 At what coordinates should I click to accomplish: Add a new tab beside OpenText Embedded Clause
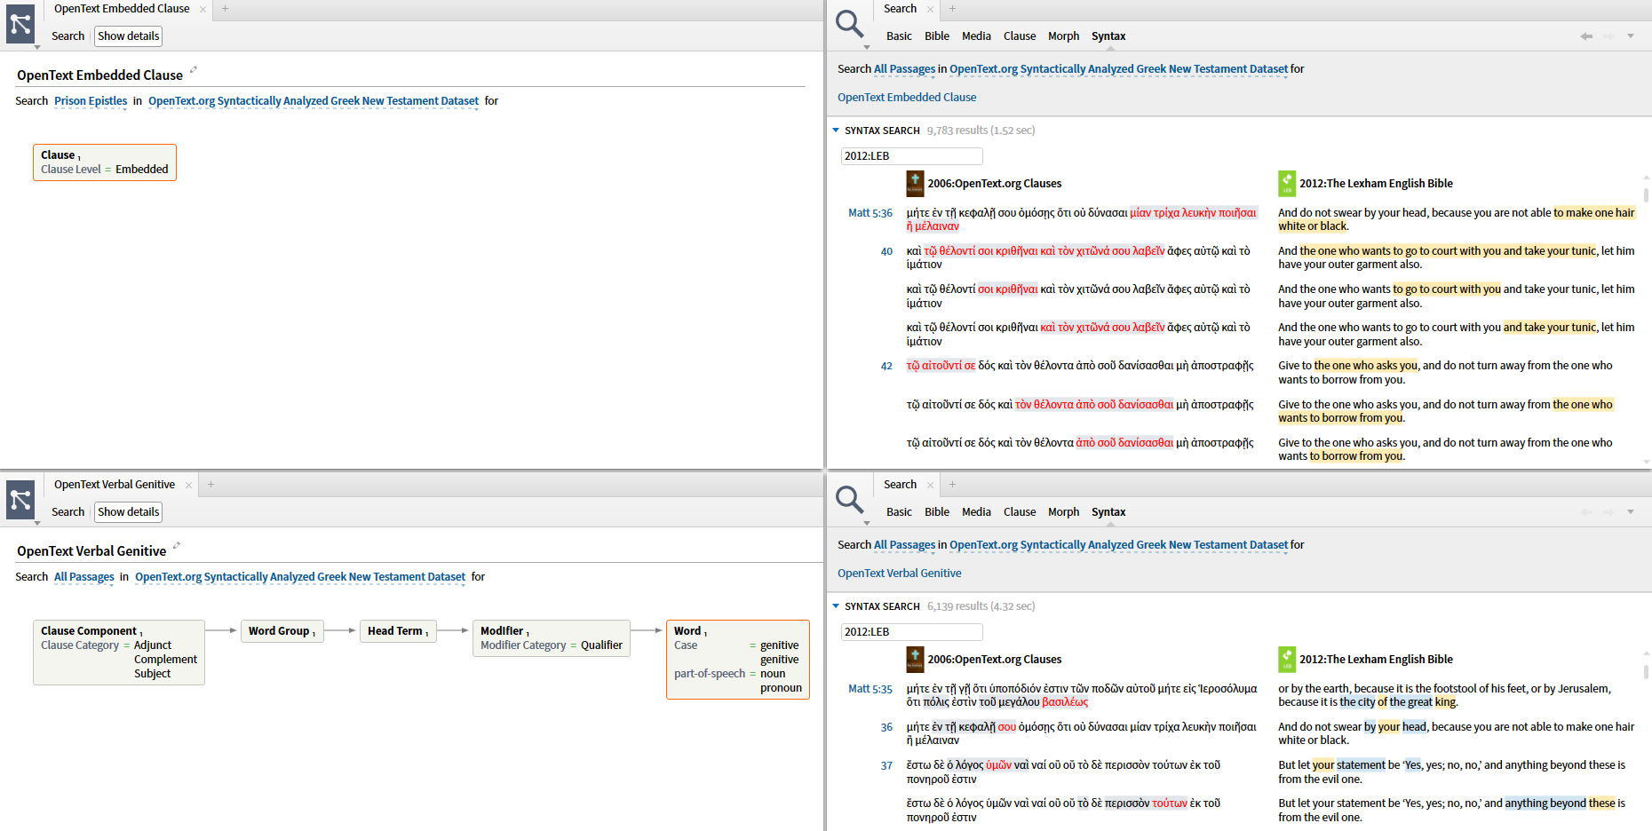[x=225, y=9]
